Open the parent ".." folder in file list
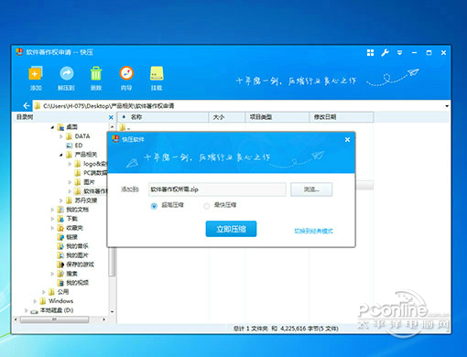This screenshot has width=467, height=357. point(125,128)
